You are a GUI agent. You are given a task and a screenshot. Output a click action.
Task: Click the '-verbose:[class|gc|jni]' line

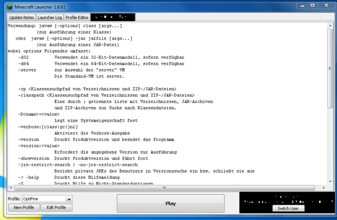point(48,127)
